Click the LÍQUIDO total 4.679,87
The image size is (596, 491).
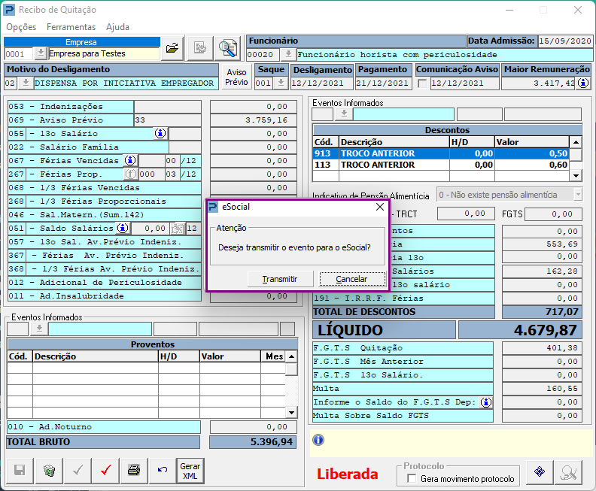click(x=520, y=330)
